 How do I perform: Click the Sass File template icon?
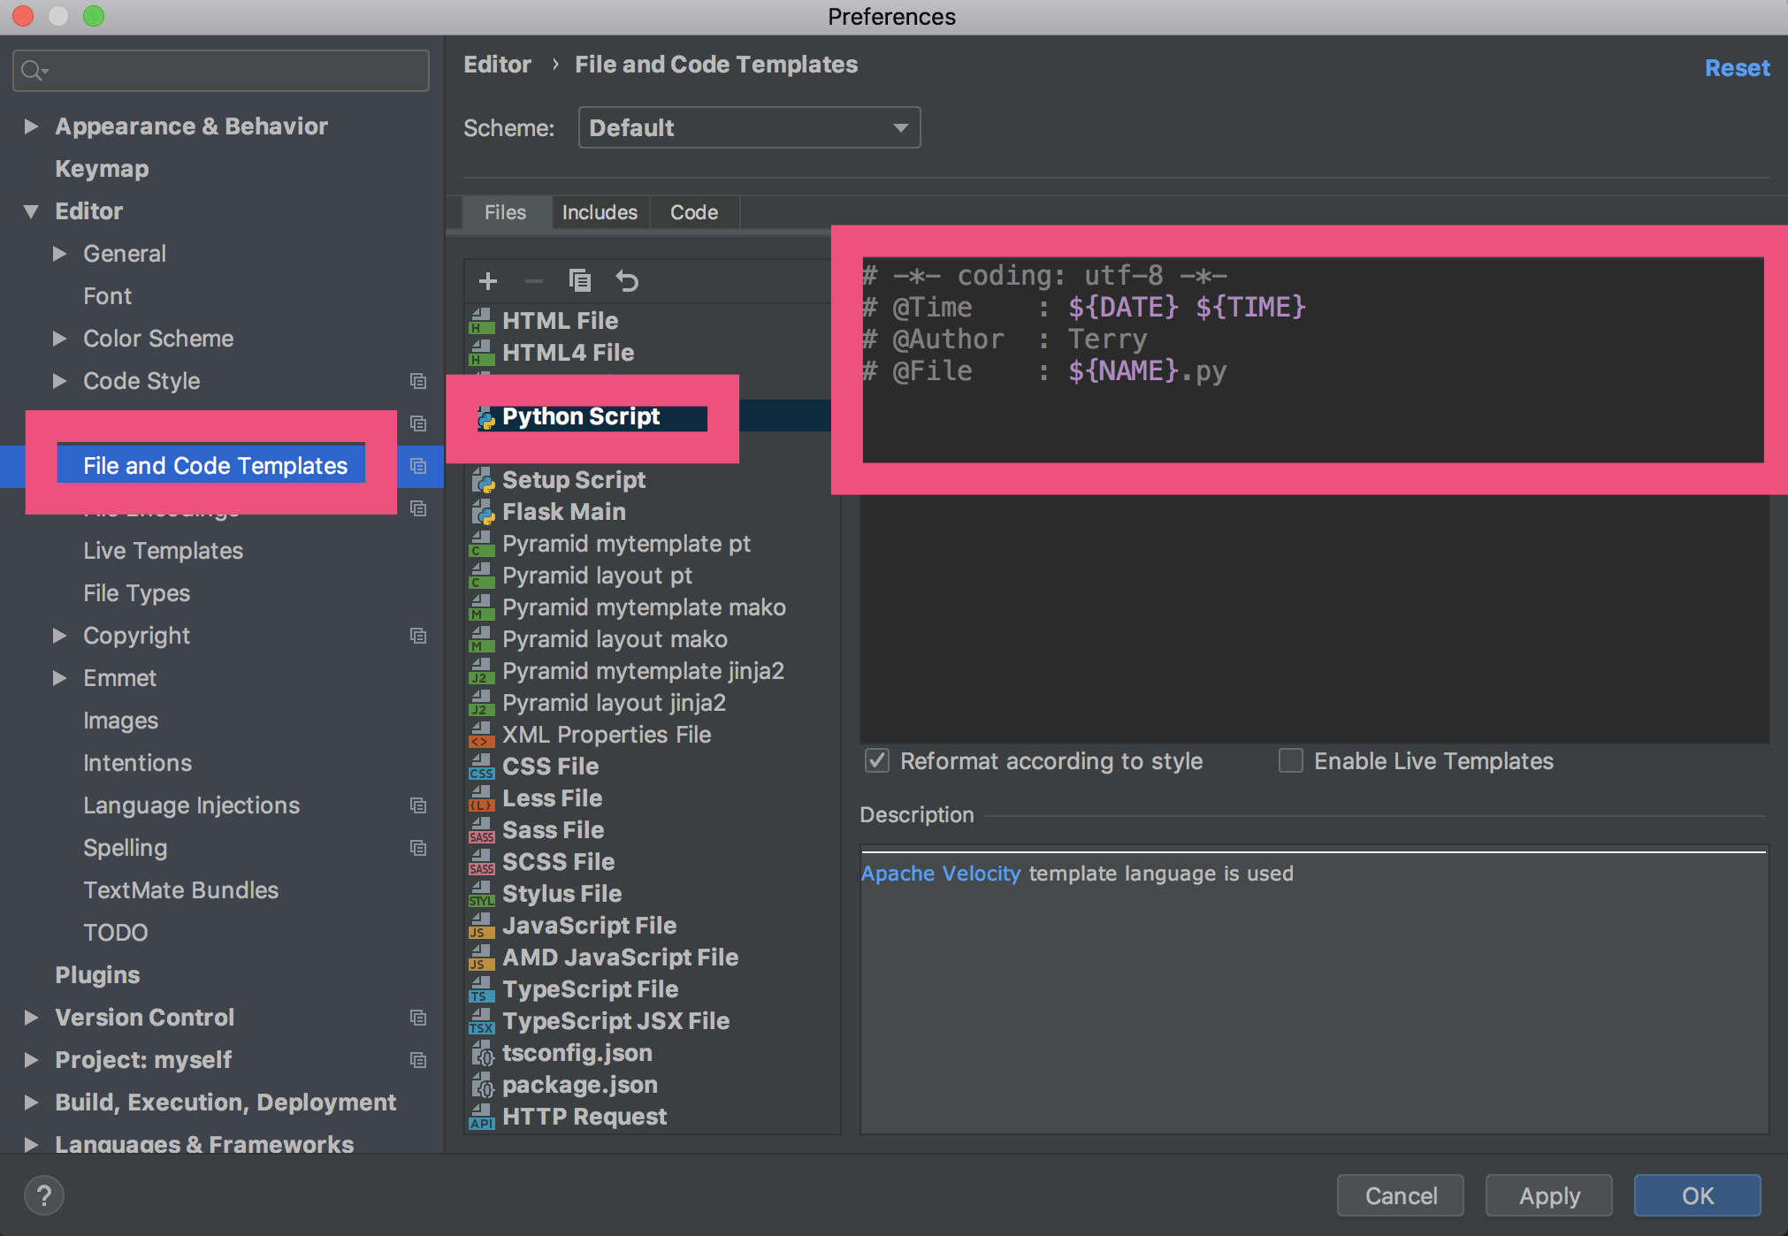click(x=481, y=830)
